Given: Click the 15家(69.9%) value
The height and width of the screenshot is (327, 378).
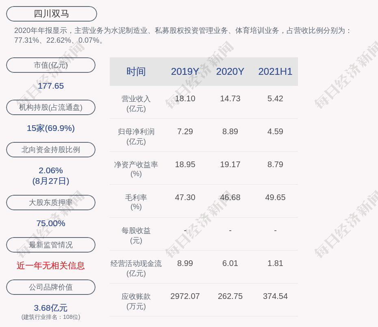Looking at the screenshot, I should click(51, 128).
